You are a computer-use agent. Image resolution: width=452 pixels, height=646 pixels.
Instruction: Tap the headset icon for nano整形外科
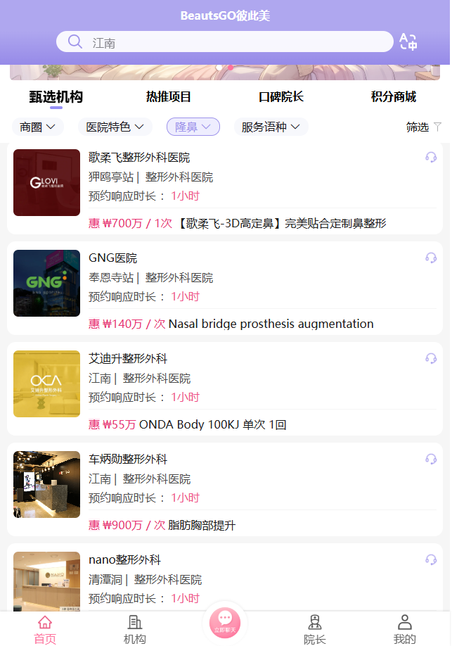pos(431,559)
